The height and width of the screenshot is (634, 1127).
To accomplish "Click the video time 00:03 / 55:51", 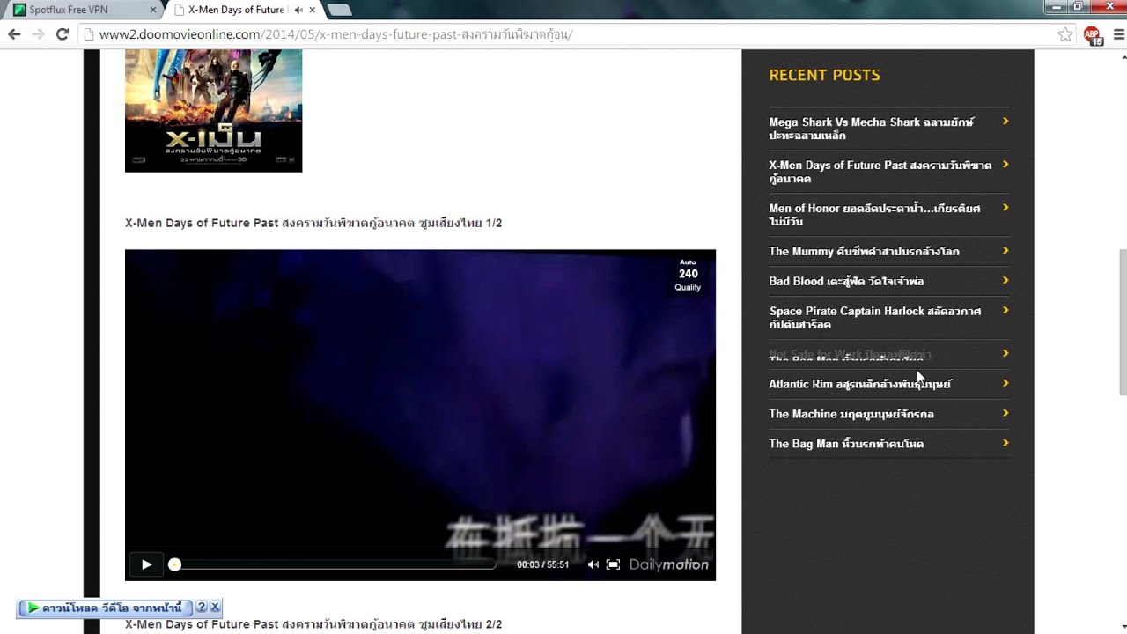I will click(543, 565).
